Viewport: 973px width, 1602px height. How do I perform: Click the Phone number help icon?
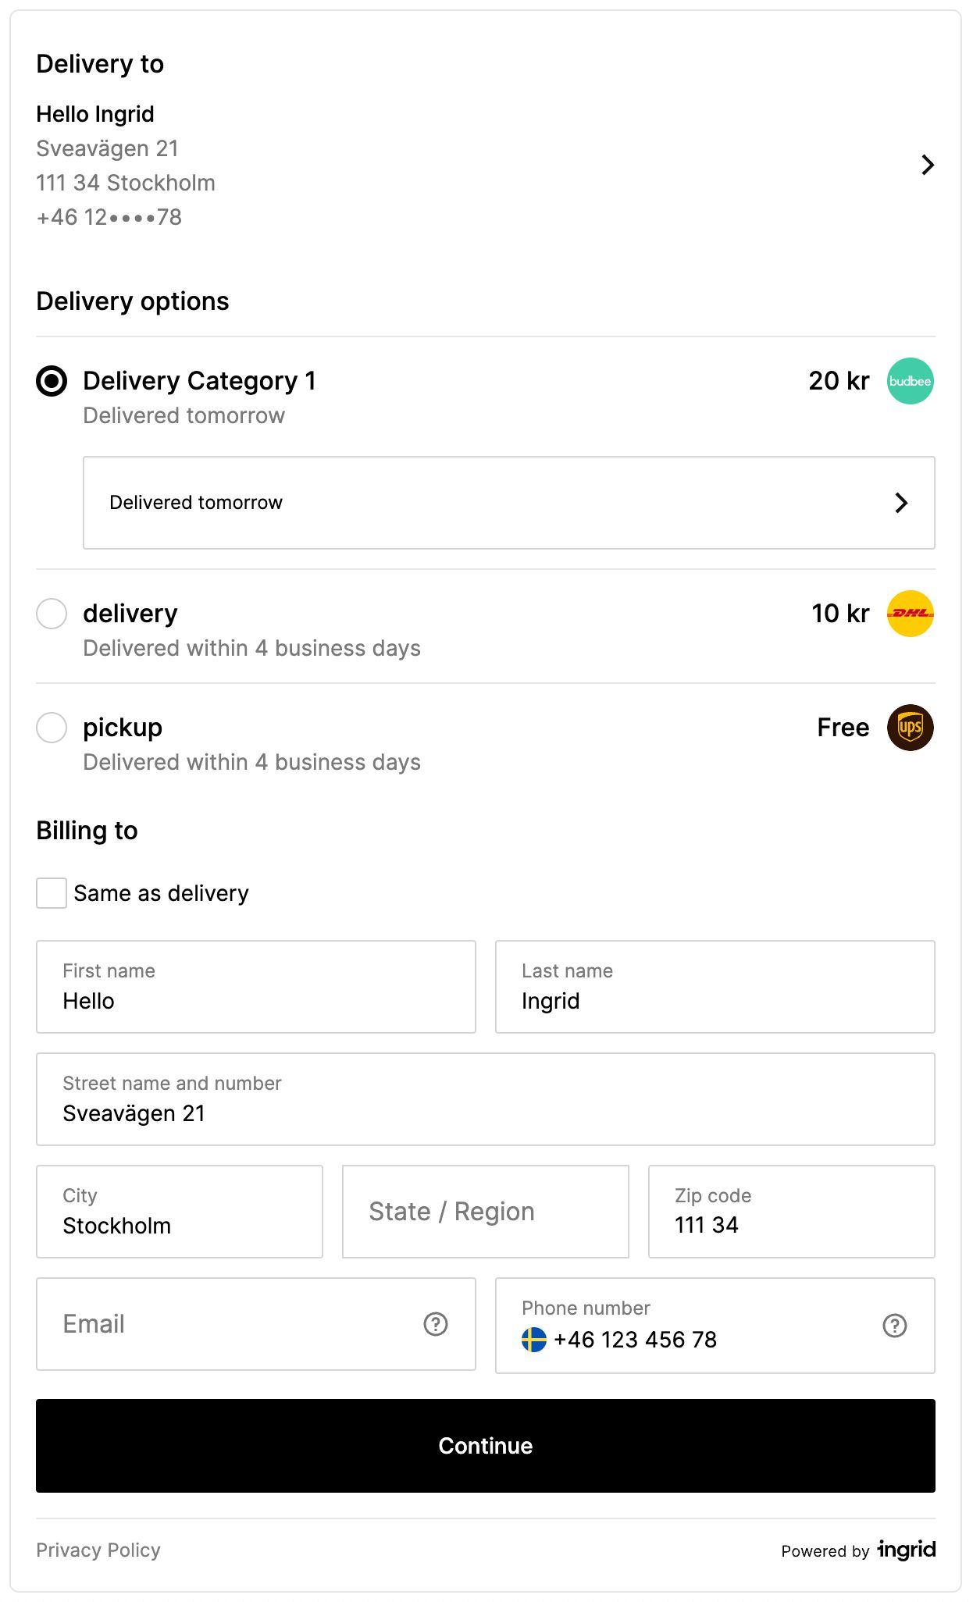(x=895, y=1326)
